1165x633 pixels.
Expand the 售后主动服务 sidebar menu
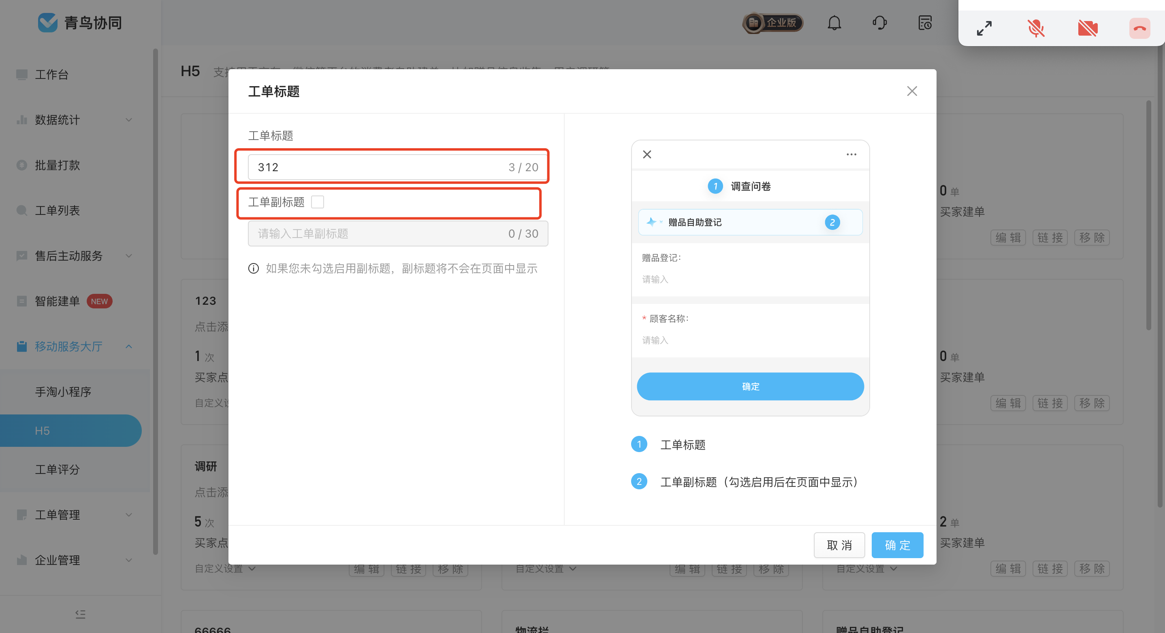point(75,256)
